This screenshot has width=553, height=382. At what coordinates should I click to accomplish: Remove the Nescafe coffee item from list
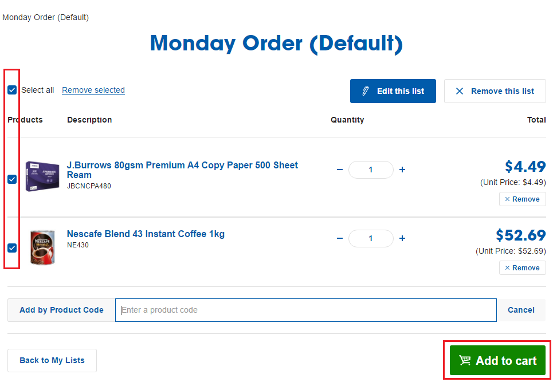(x=522, y=268)
